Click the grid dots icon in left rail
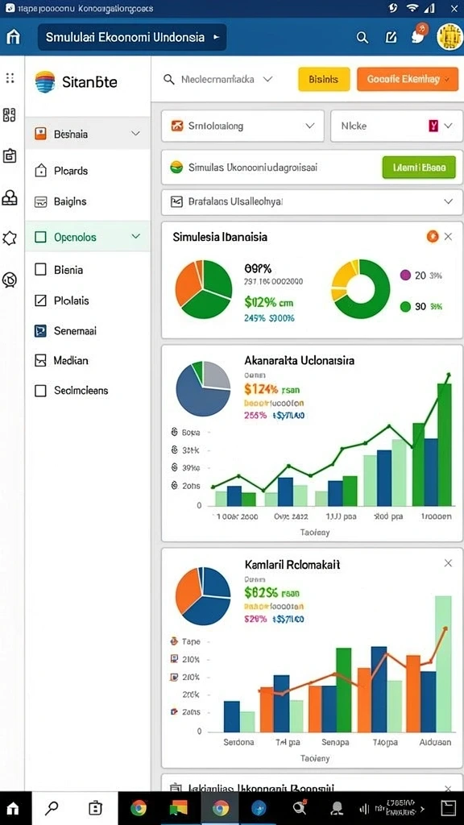Screen dimensions: 464x825 [x=10, y=78]
